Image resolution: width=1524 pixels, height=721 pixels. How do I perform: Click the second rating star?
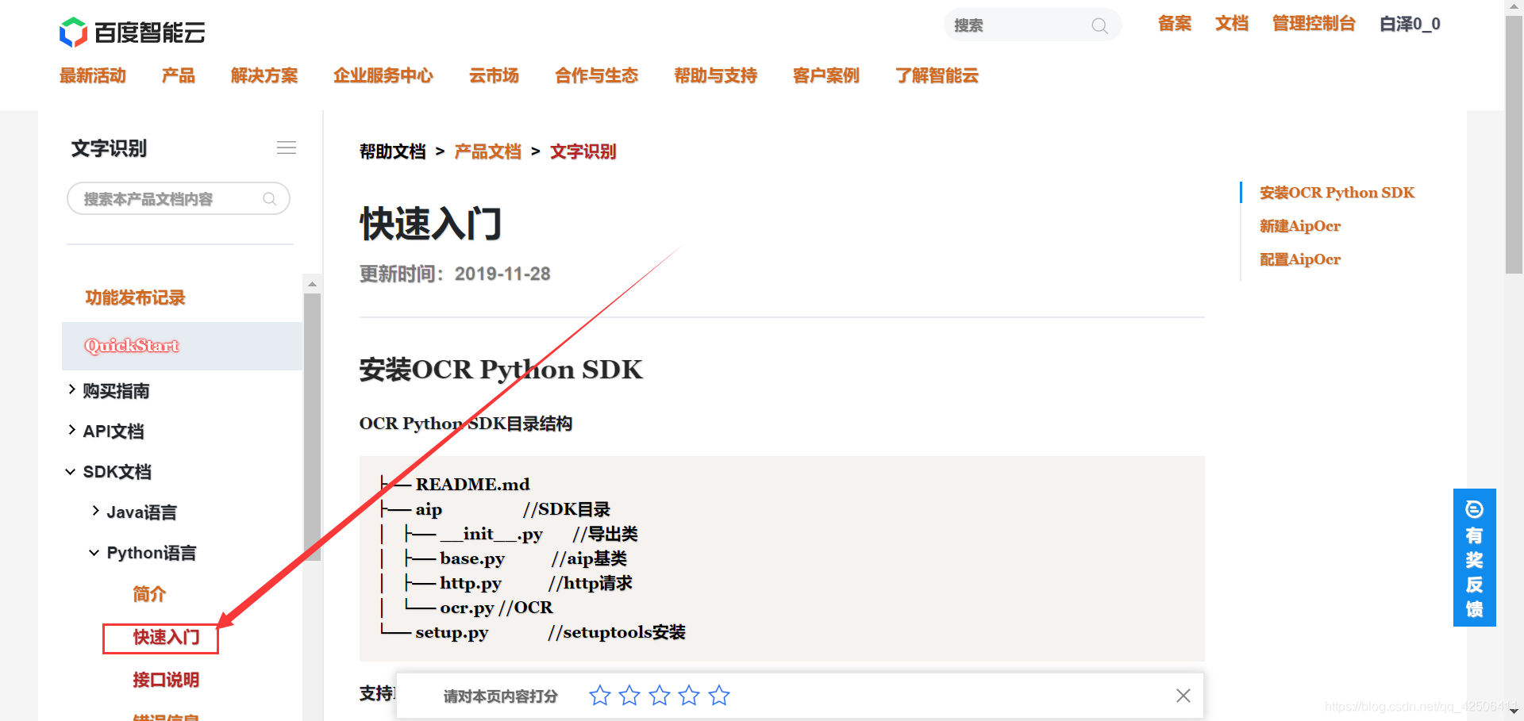pos(629,696)
